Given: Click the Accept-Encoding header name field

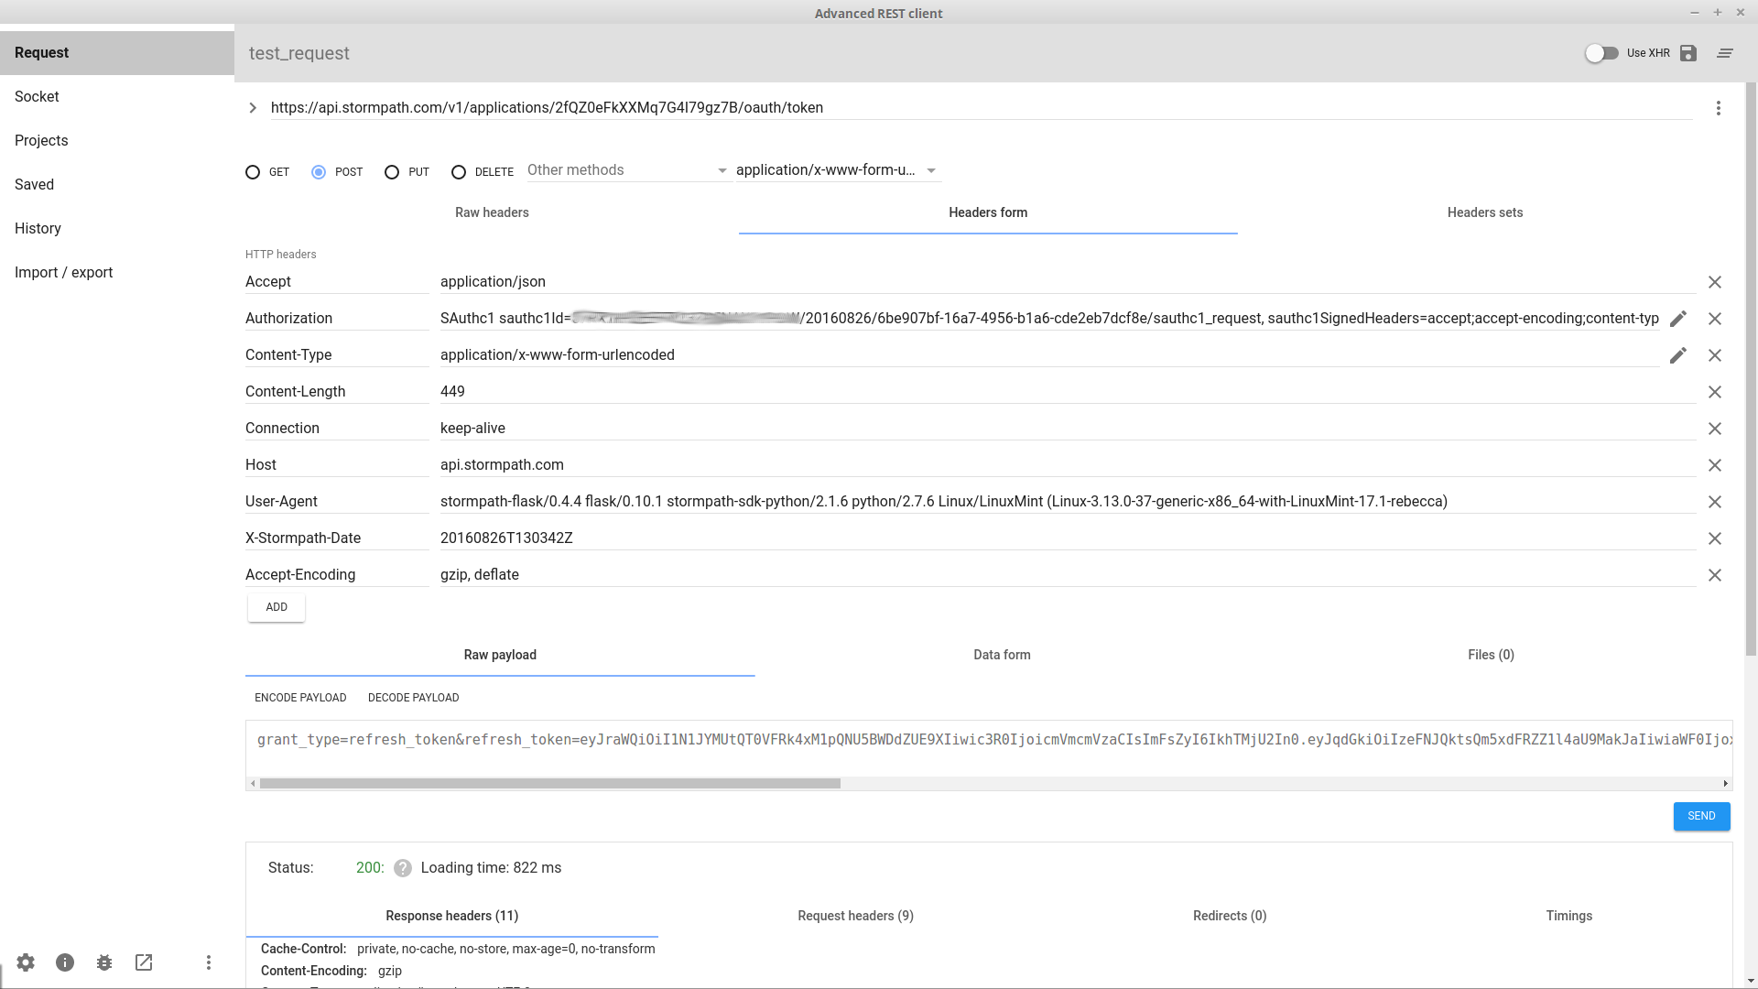Looking at the screenshot, I should 337,575.
